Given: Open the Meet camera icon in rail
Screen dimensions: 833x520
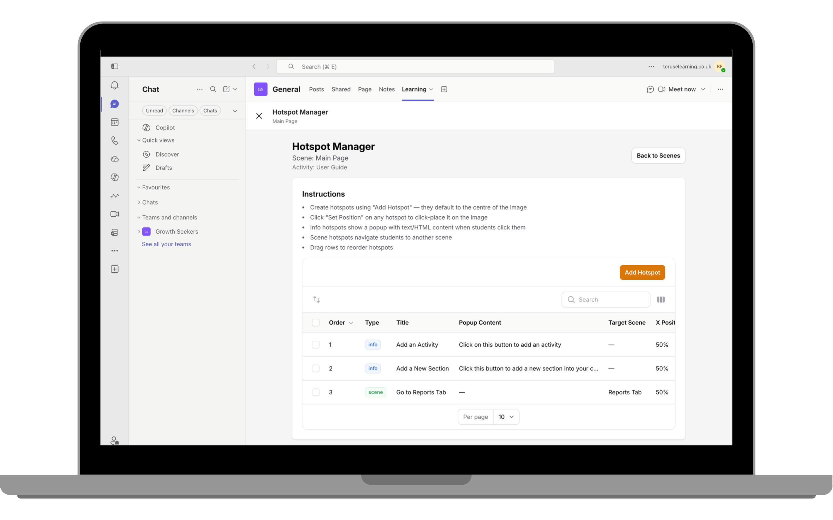Looking at the screenshot, I should (115, 214).
